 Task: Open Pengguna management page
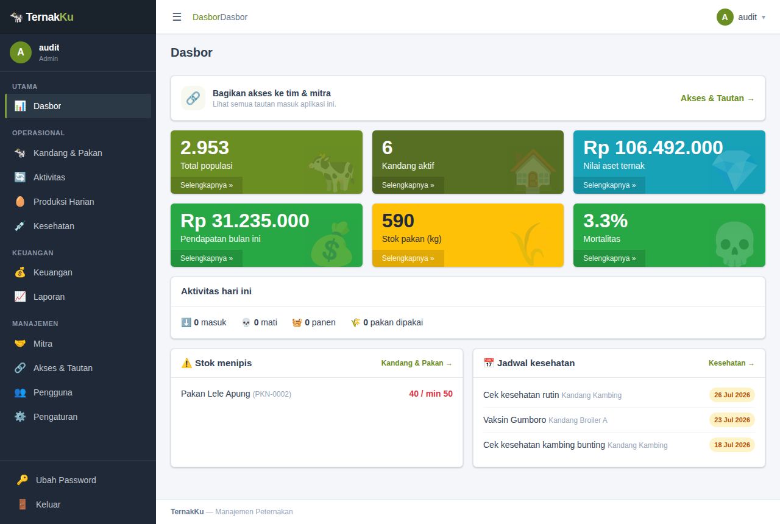coord(78,392)
